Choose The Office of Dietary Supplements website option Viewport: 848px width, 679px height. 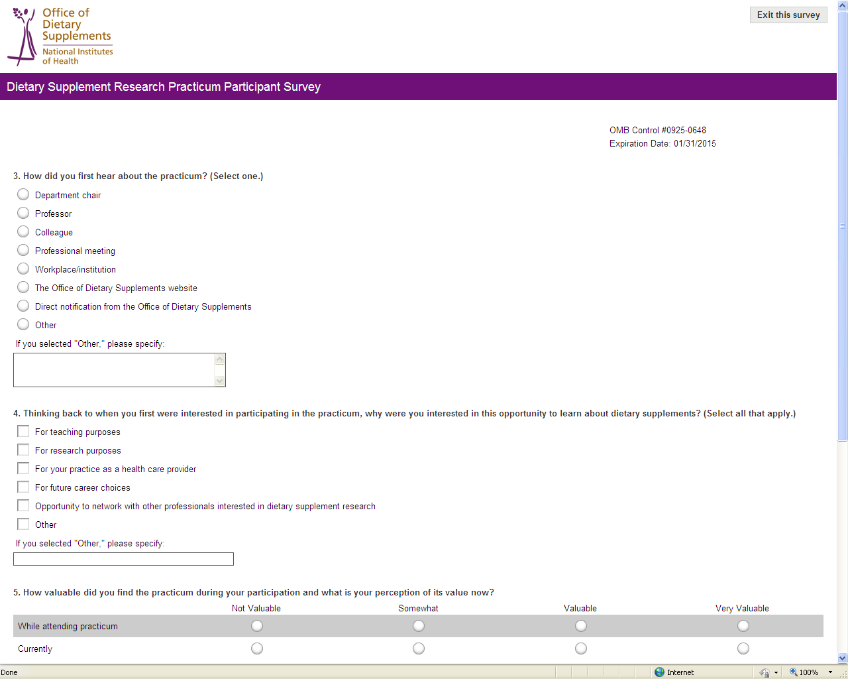pos(23,287)
